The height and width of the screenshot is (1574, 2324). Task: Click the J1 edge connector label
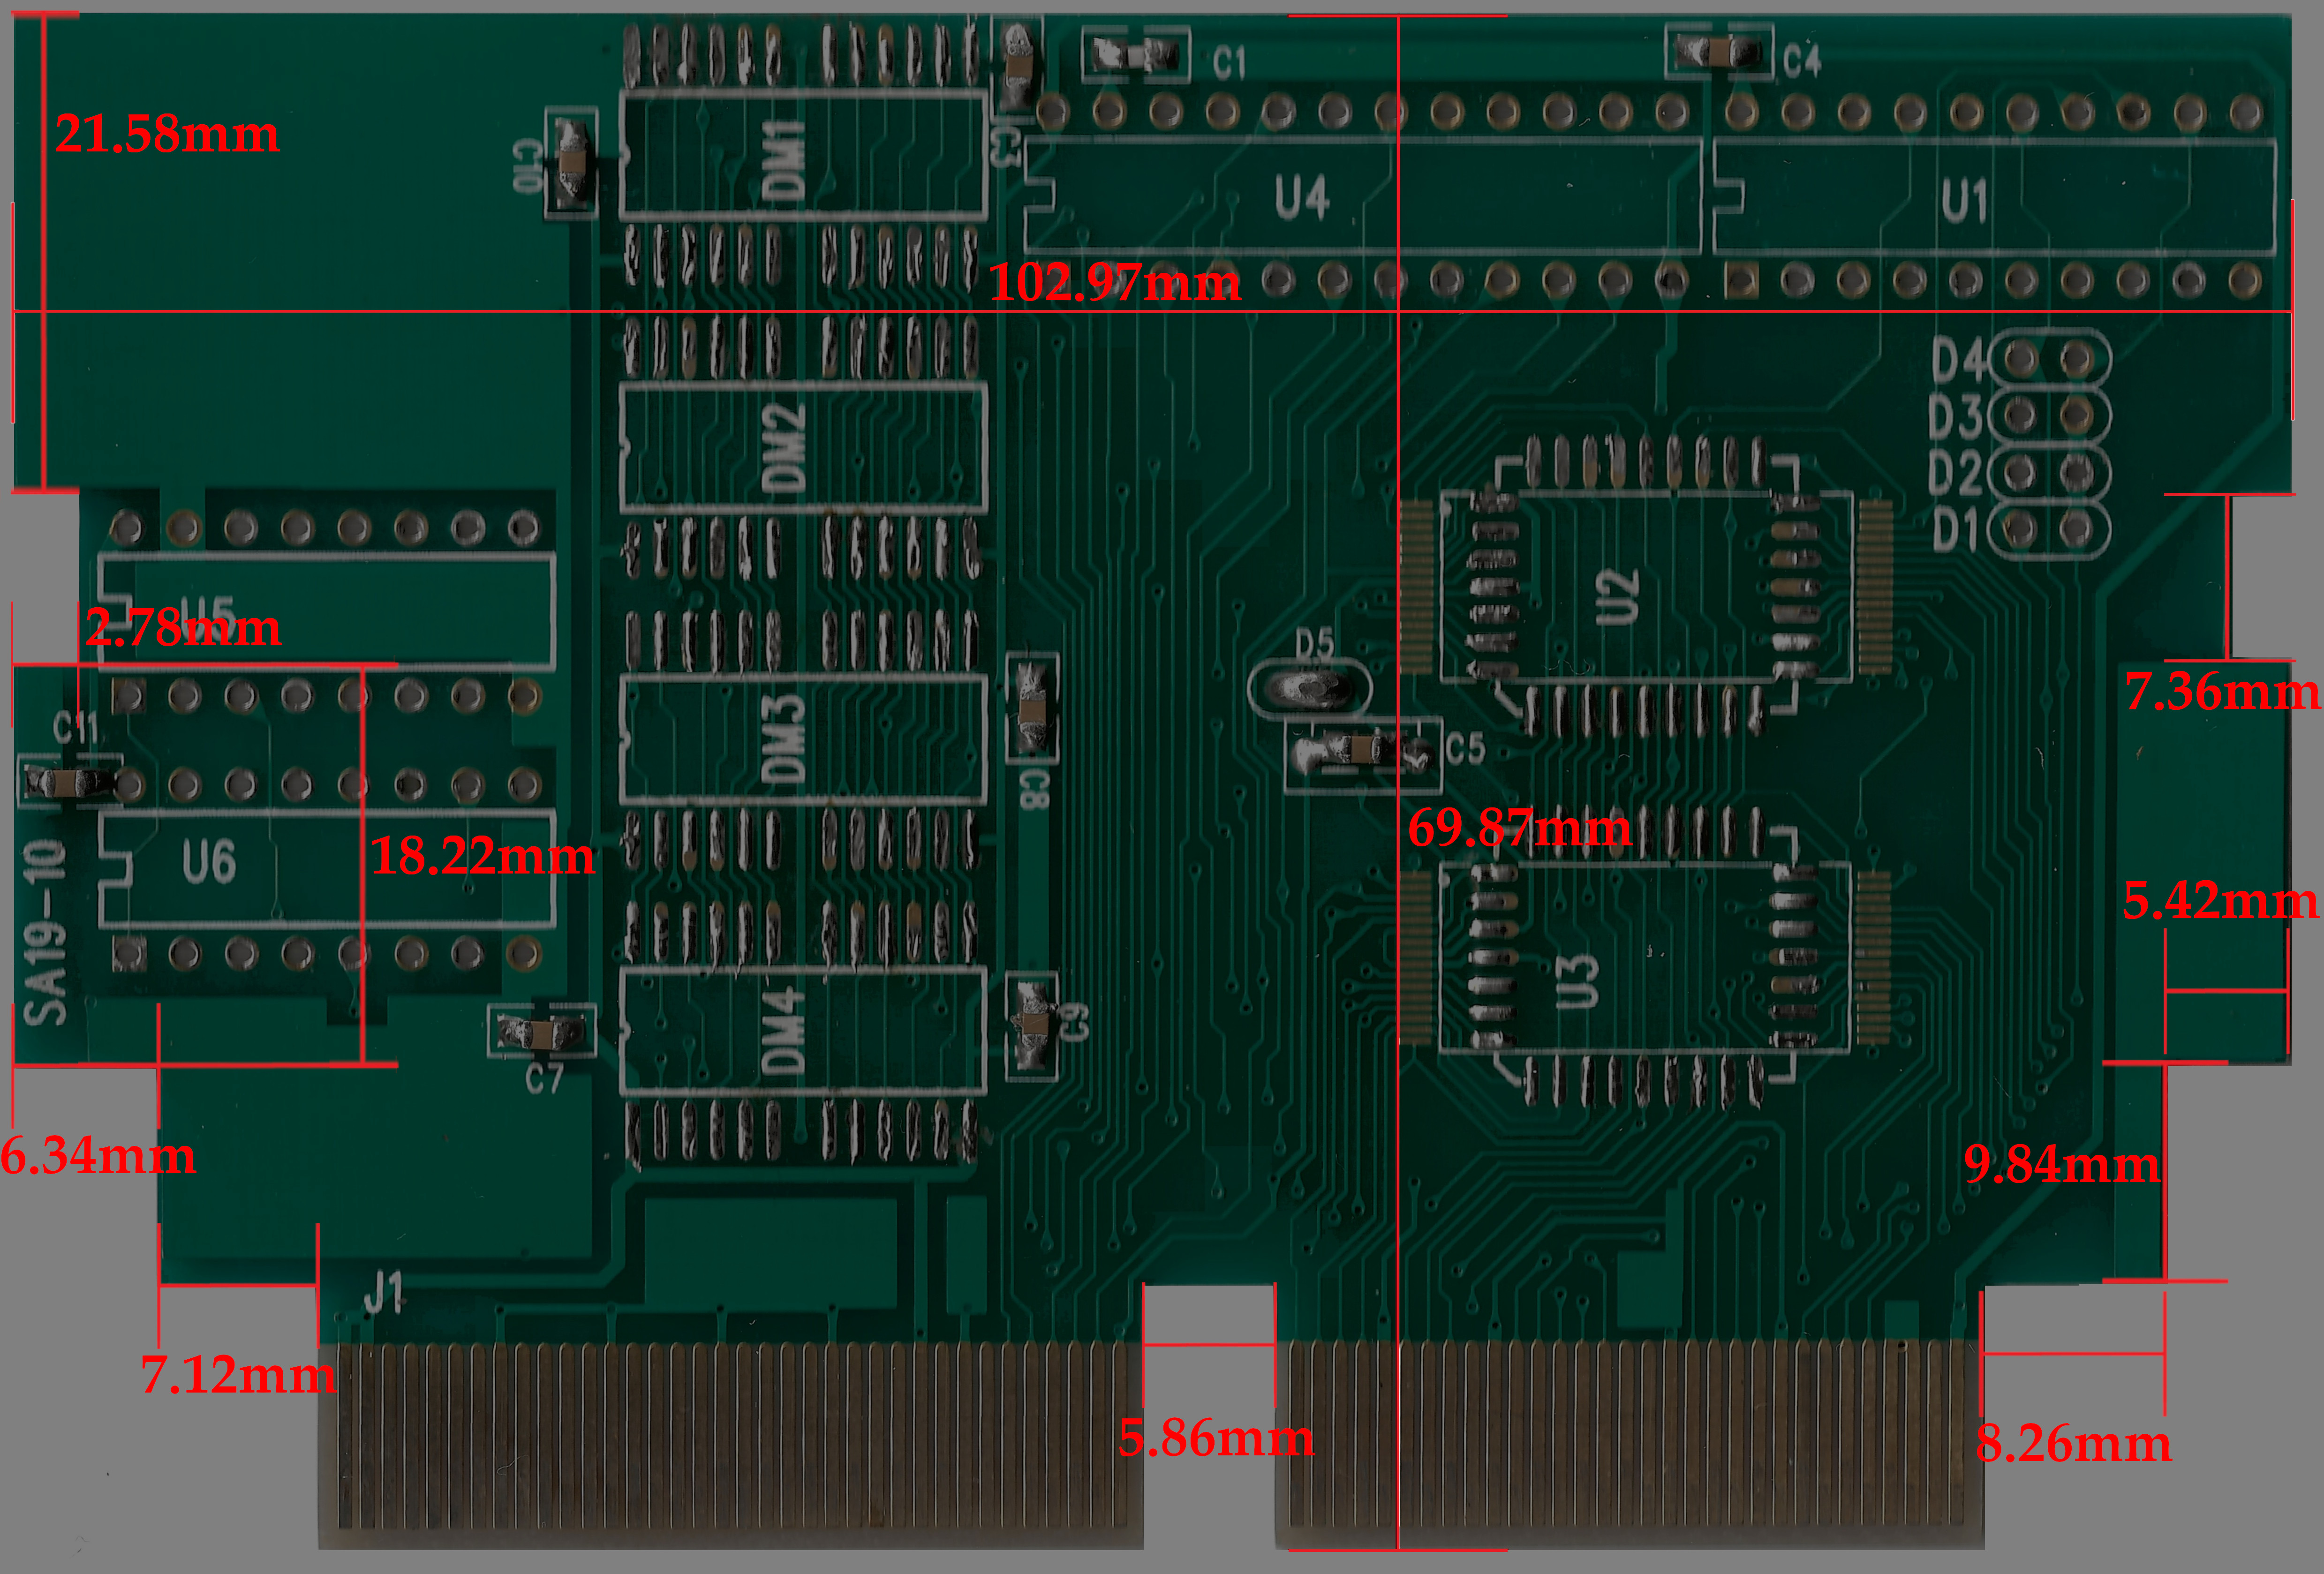coord(383,1292)
